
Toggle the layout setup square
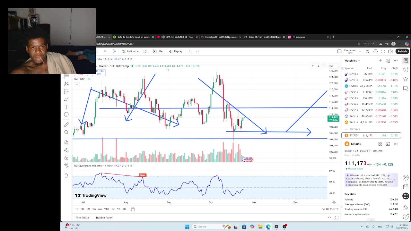tap(339, 51)
